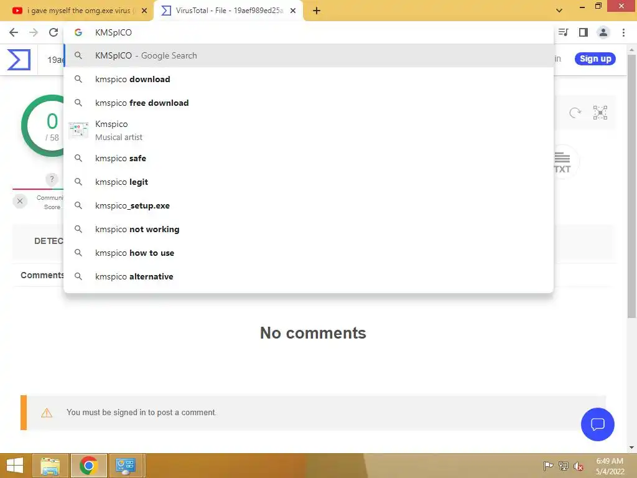Select the Kmspico Musical artist suggestion
Screen dimensions: 637x478
point(309,131)
